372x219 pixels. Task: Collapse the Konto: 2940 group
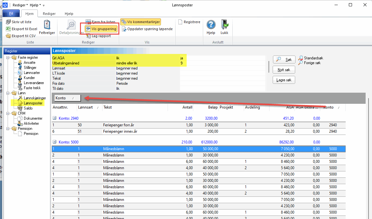(x=55, y=118)
